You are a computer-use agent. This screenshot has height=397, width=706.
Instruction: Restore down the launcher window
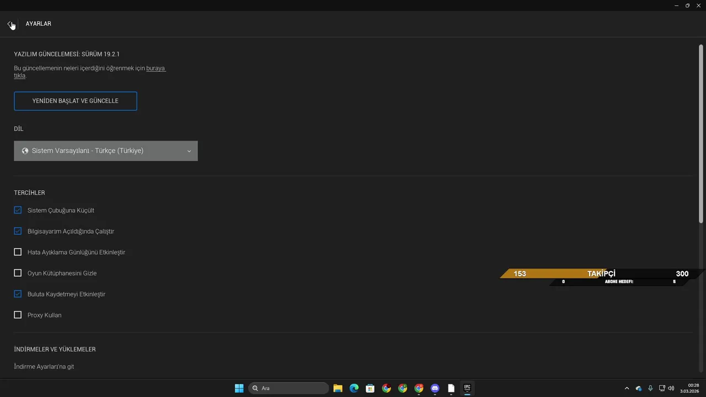click(x=687, y=6)
